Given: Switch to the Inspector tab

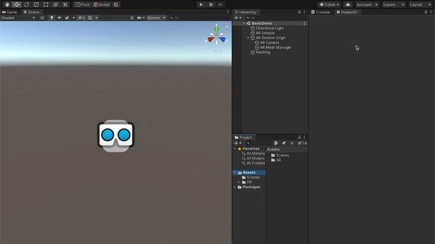Looking at the screenshot, I should coord(347,12).
